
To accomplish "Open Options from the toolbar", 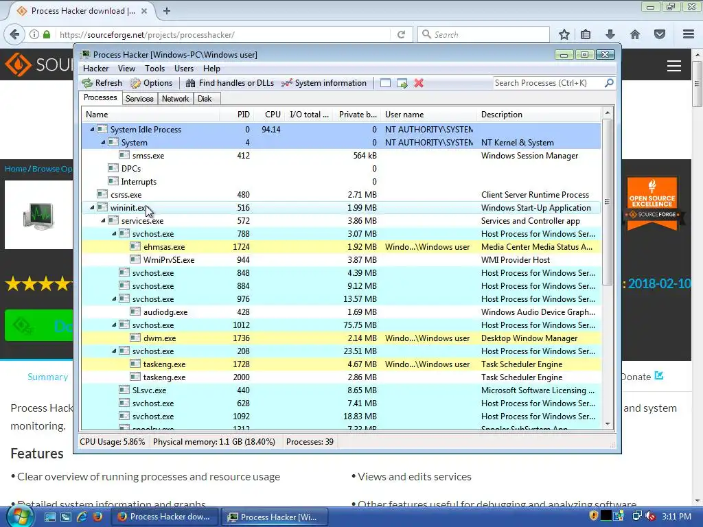I will pyautogui.click(x=151, y=83).
